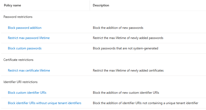Select the Block custom identifier URIs link
Viewport: 206px width, 110px height.
[27, 93]
